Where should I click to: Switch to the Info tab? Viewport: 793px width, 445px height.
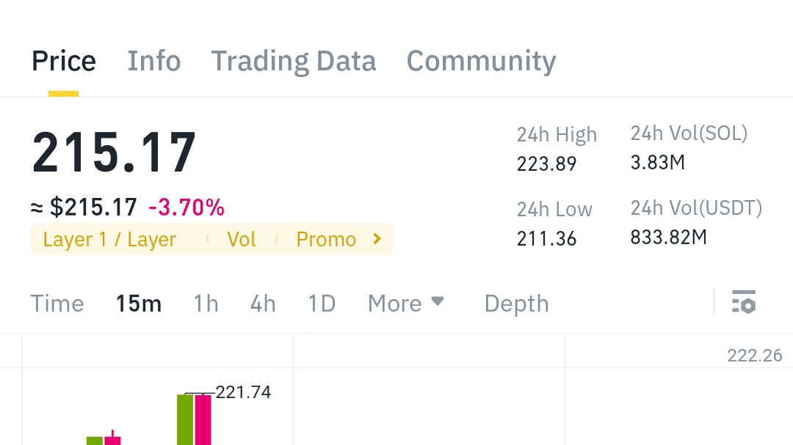pos(154,61)
